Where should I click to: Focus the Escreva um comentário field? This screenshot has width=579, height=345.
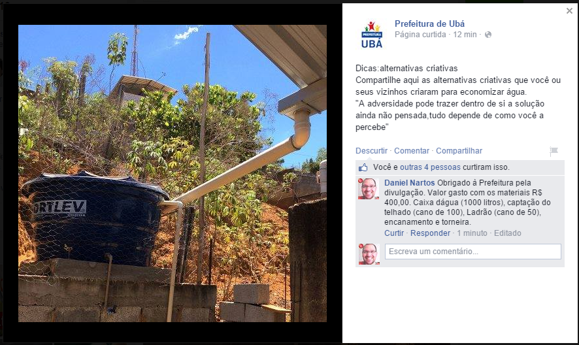coord(473,252)
